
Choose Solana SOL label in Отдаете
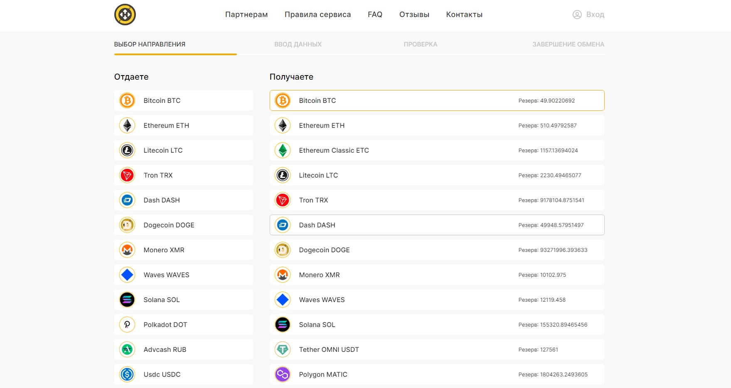(162, 300)
